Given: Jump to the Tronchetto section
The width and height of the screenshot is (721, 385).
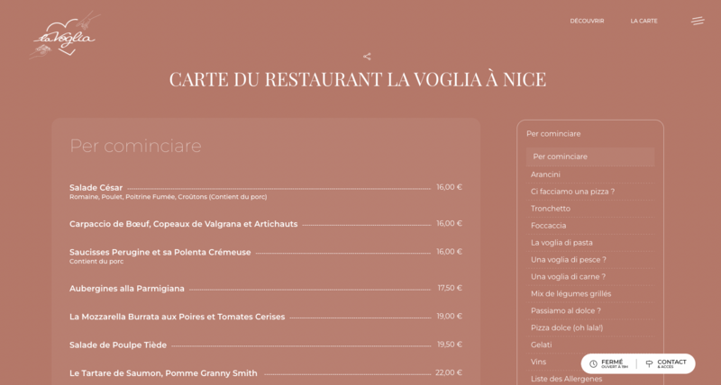Looking at the screenshot, I should (550, 209).
